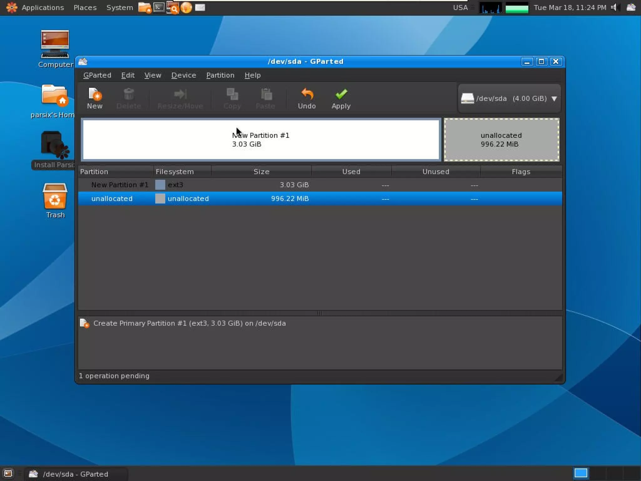This screenshot has width=641, height=481.
Task: Open the terminal launcher in top panel
Action: click(x=159, y=7)
